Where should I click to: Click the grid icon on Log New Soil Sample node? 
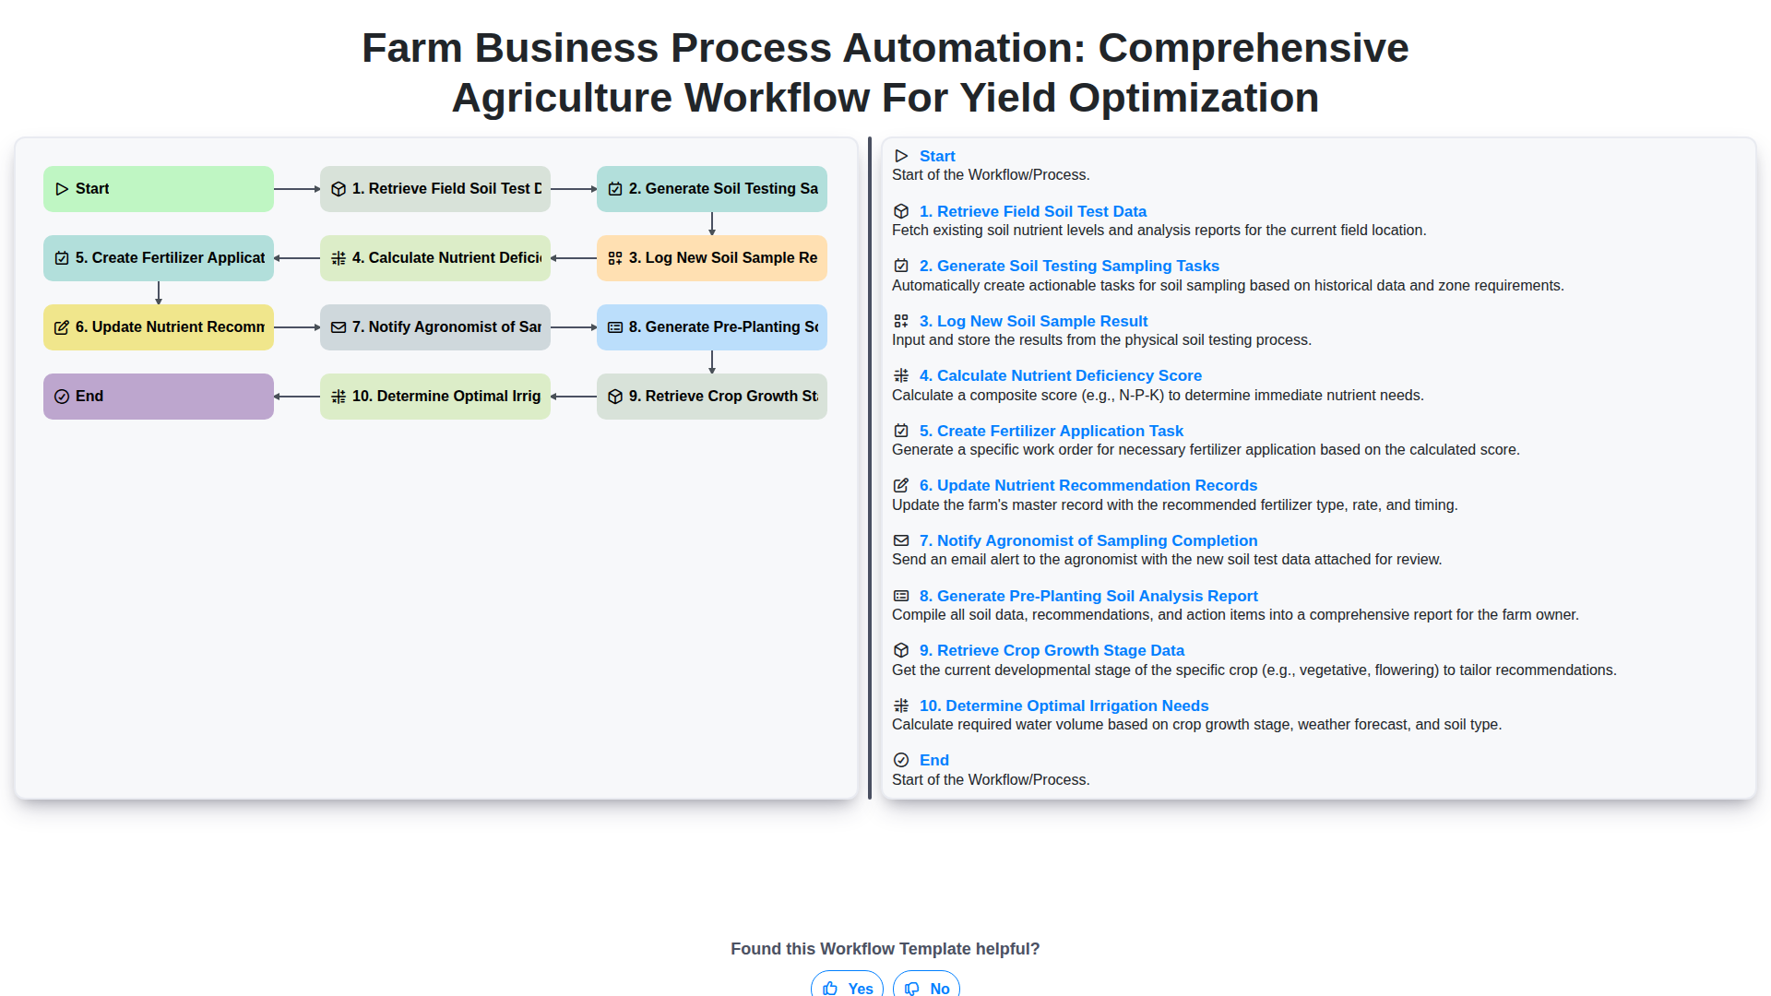(615, 258)
